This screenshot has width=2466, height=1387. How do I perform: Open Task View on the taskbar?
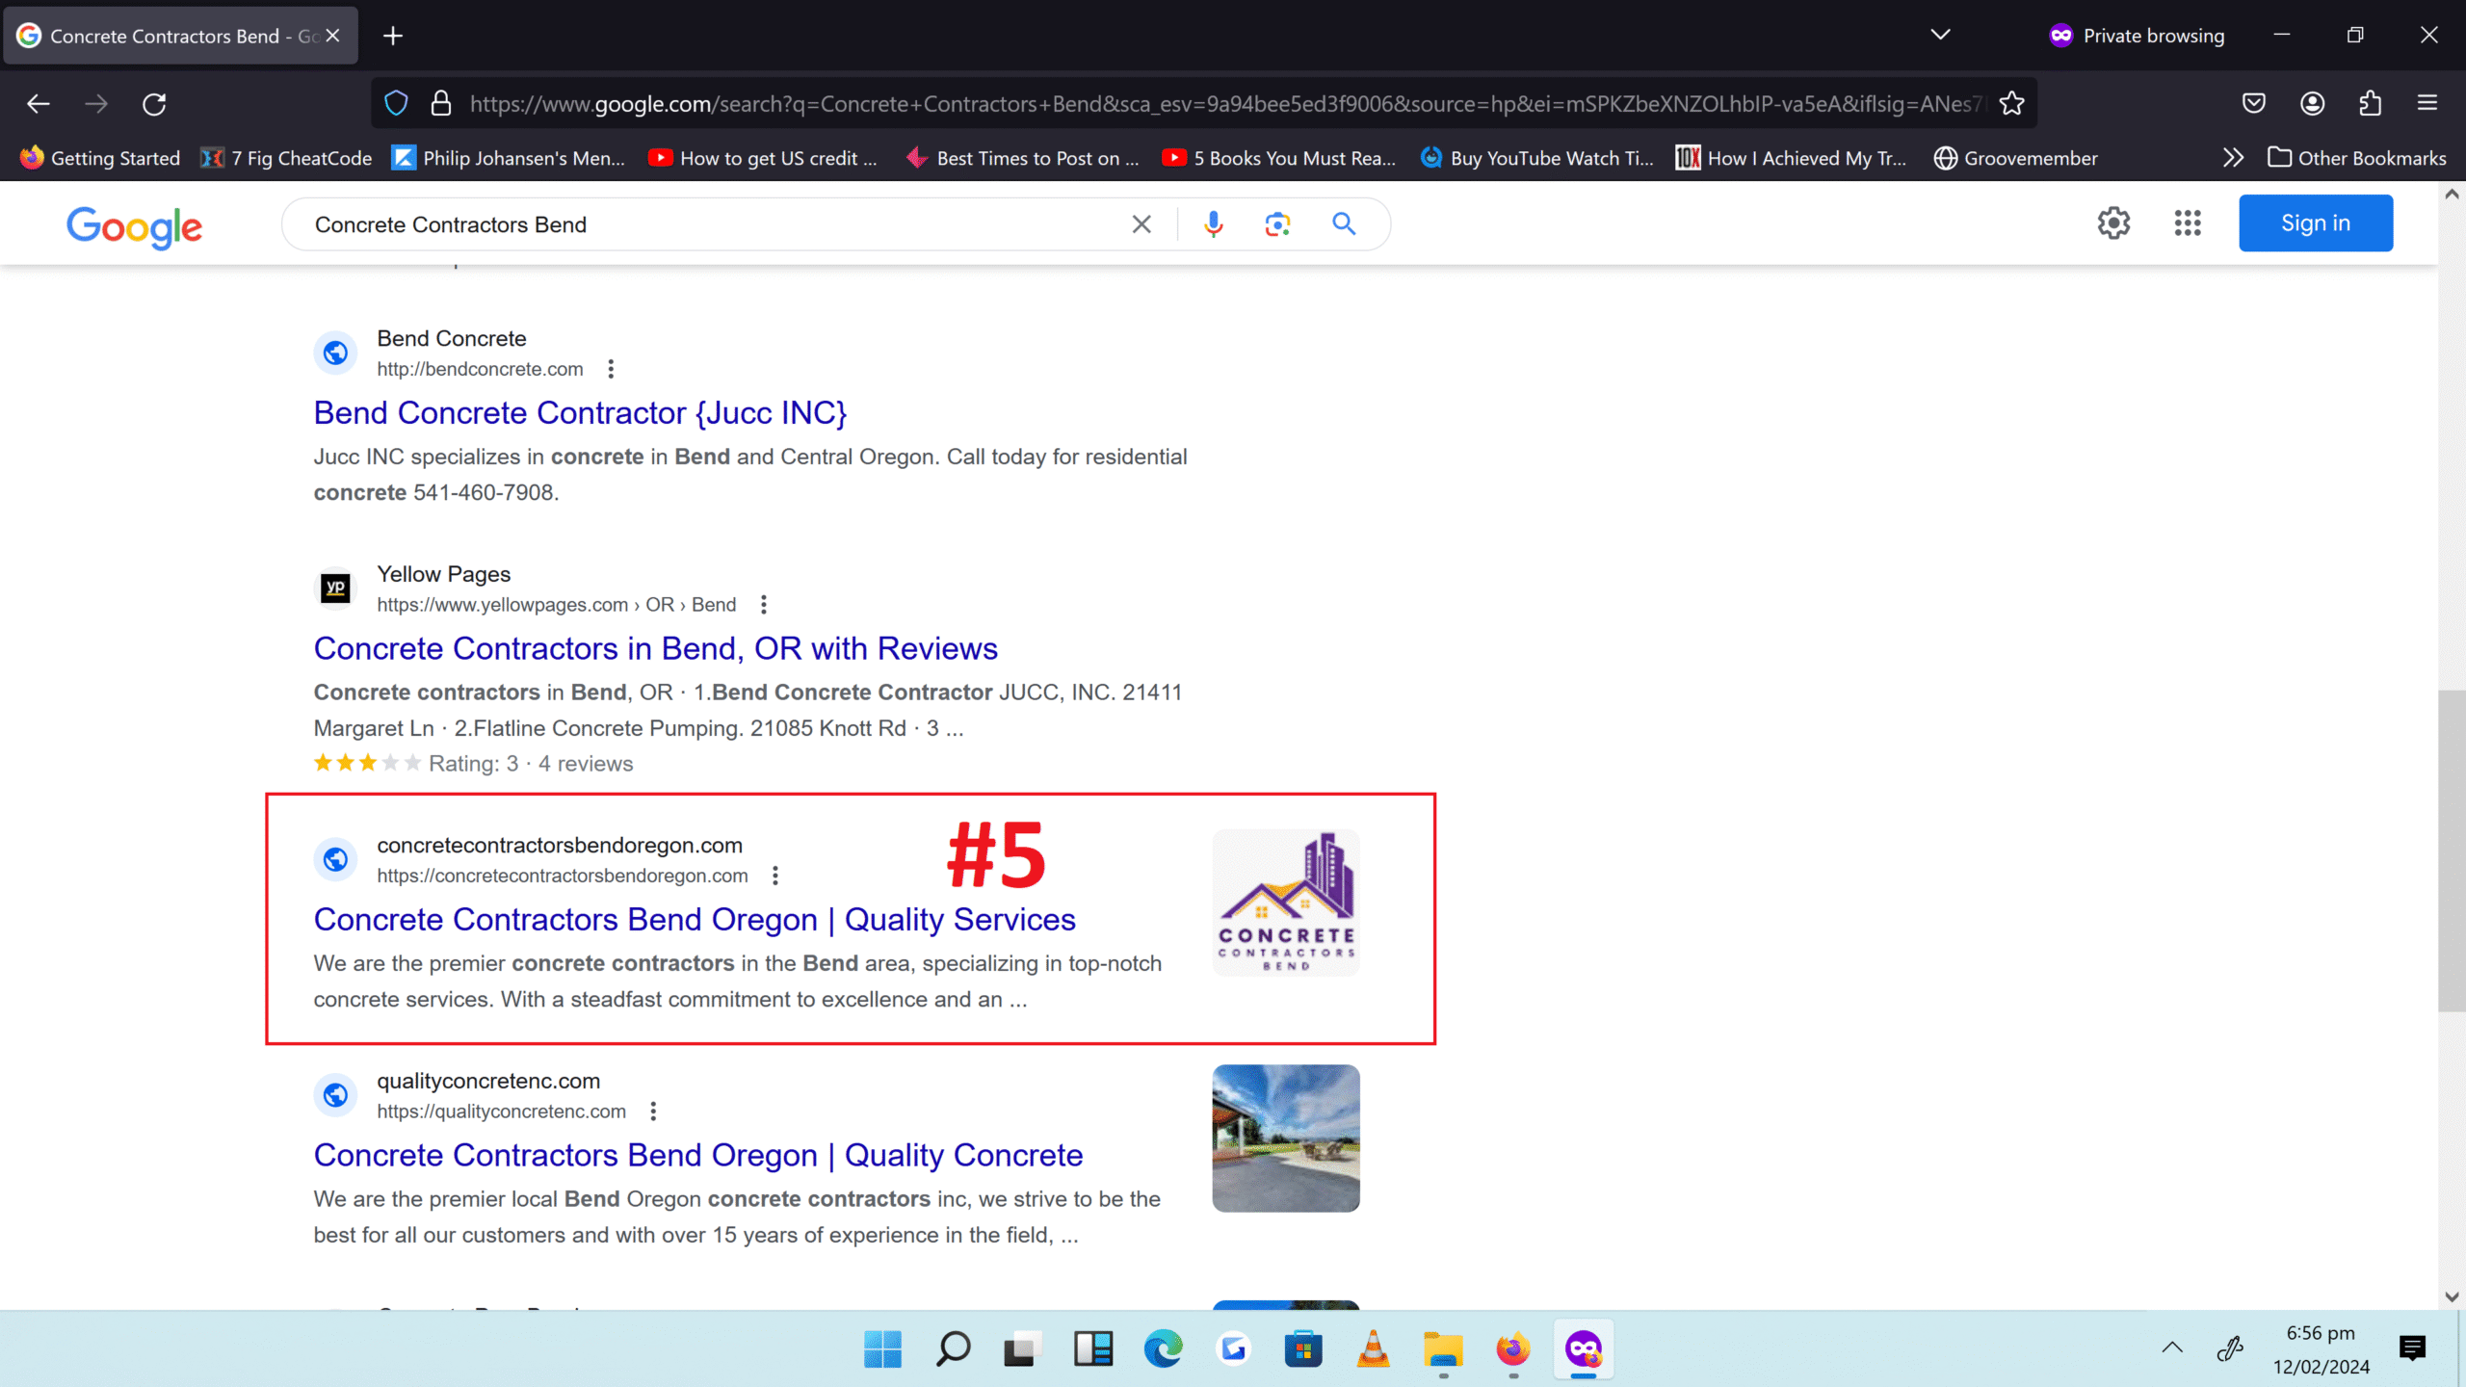click(x=1023, y=1348)
